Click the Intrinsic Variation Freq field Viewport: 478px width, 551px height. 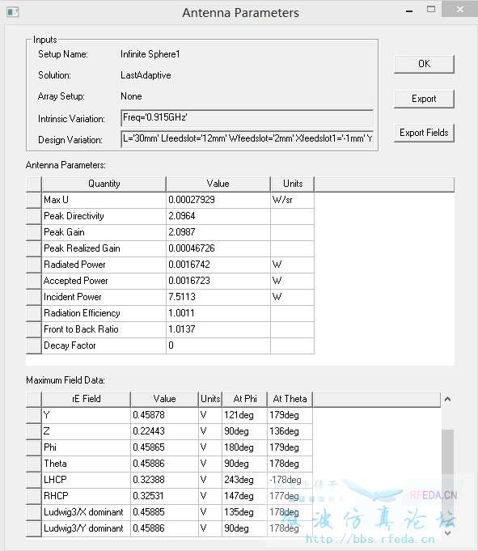pyautogui.click(x=247, y=117)
